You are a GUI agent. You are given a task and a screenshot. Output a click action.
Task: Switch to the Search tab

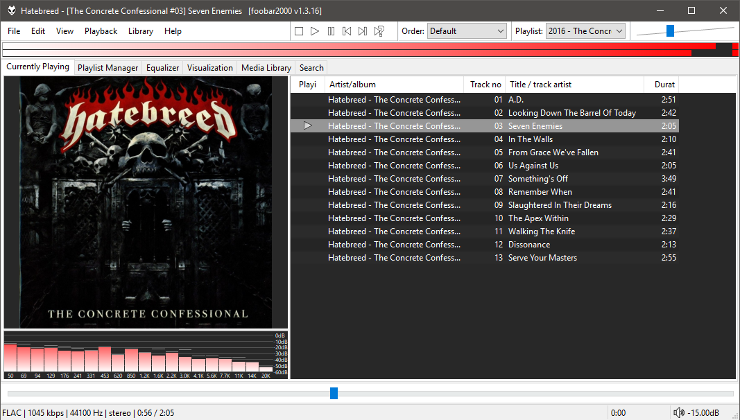311,68
